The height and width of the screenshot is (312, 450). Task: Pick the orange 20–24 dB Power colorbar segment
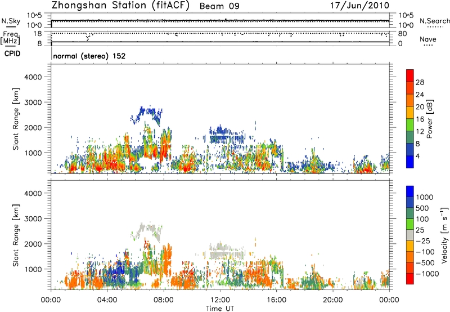tap(410, 100)
